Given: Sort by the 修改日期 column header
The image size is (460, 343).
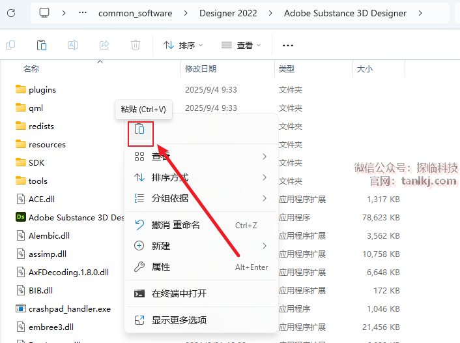Looking at the screenshot, I should (x=201, y=69).
